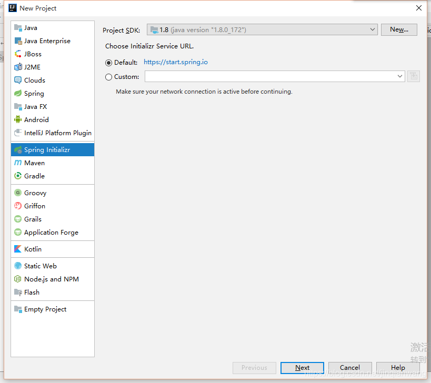Select the Grails icon

tap(18, 219)
